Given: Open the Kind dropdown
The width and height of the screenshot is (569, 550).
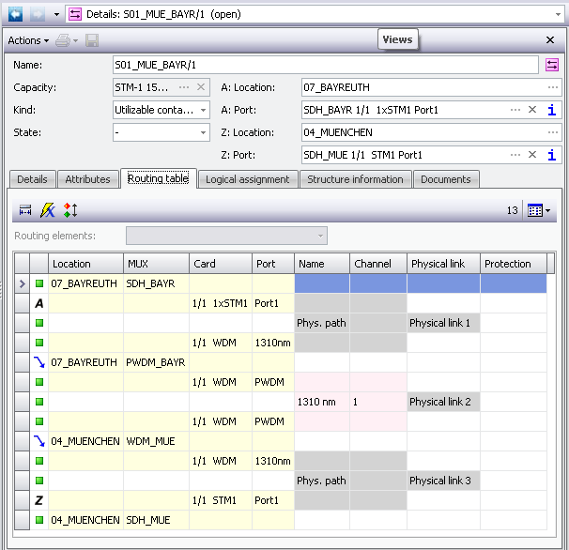Looking at the screenshot, I should pyautogui.click(x=203, y=110).
